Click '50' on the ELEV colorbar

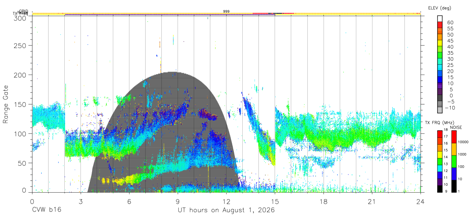[450, 35]
